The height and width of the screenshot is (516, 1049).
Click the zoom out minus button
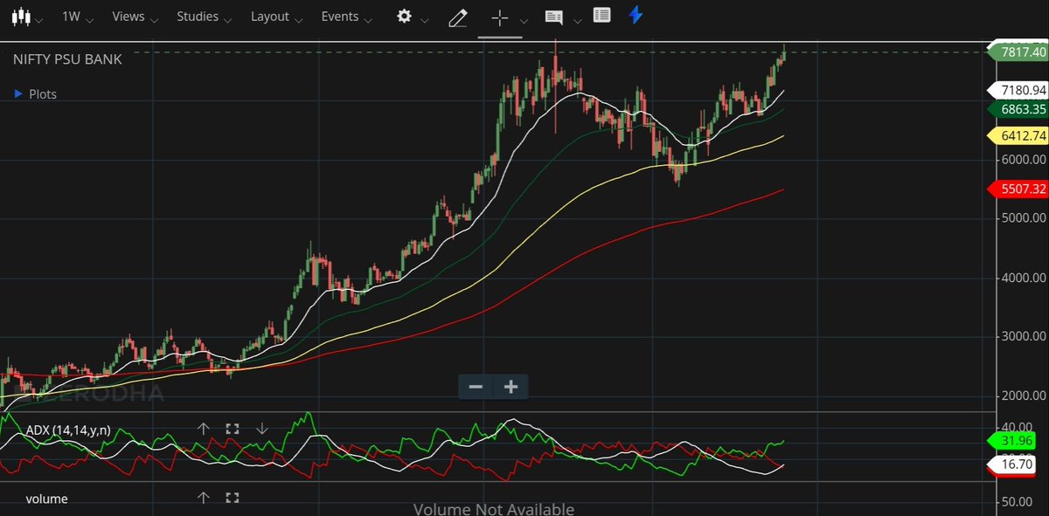click(476, 386)
